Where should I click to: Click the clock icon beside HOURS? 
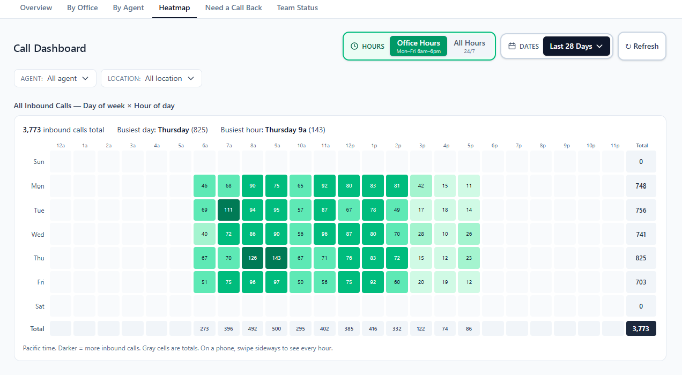pos(354,46)
